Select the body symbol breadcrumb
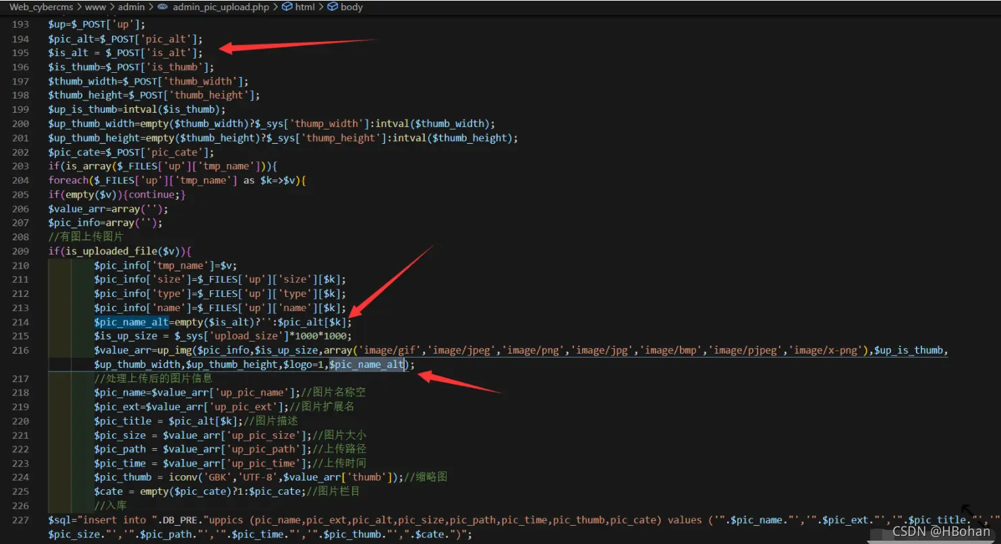 coord(351,7)
